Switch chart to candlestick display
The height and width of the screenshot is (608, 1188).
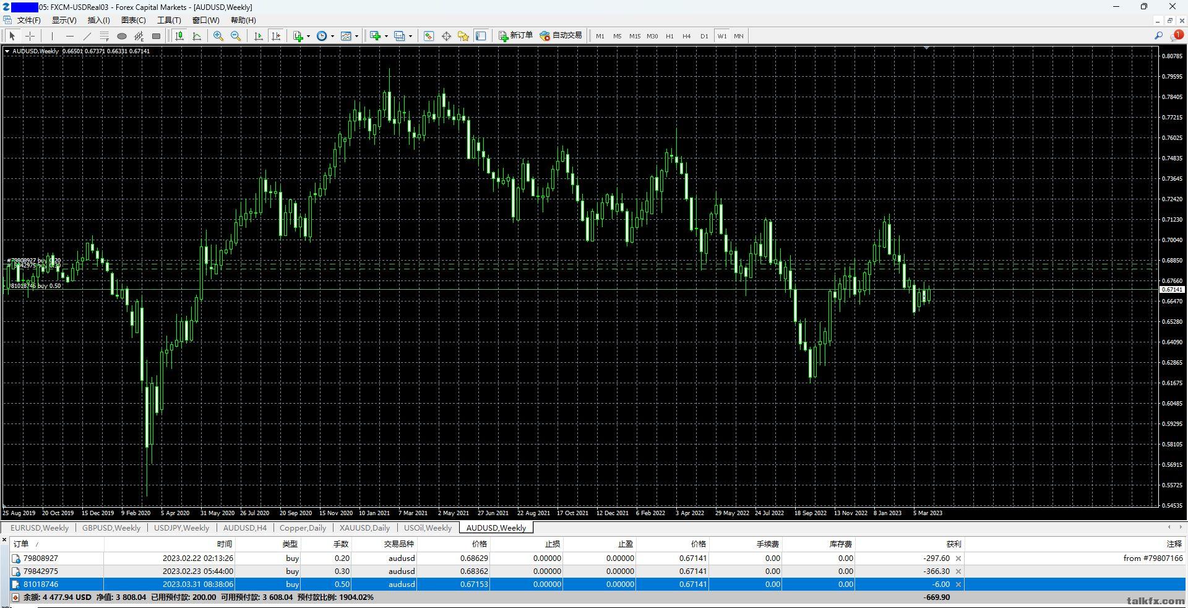click(179, 36)
